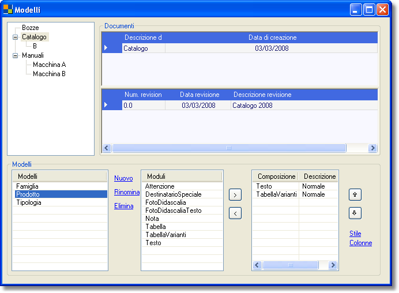
Task: Move composition item down with arrow button
Action: pyautogui.click(x=355, y=213)
